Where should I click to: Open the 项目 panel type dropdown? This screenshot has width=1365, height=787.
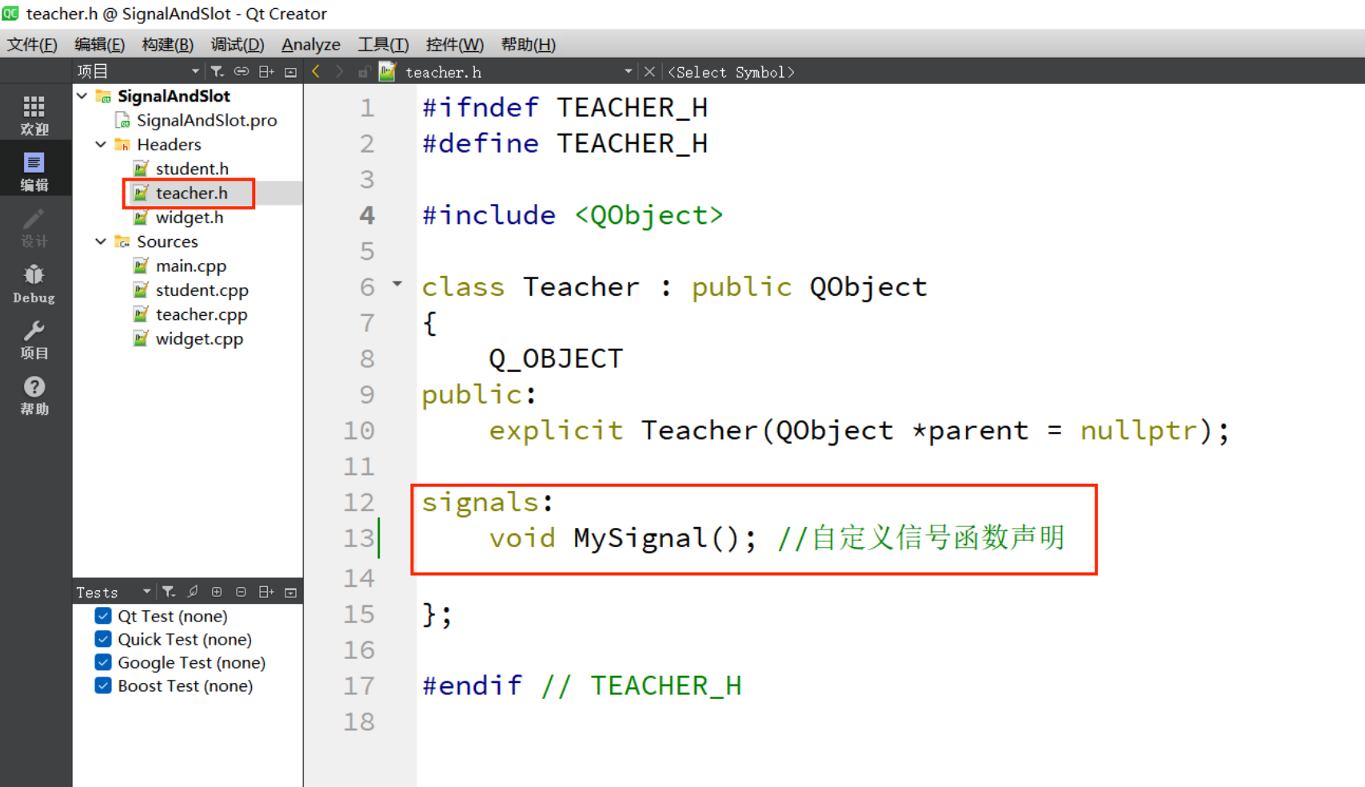195,72
